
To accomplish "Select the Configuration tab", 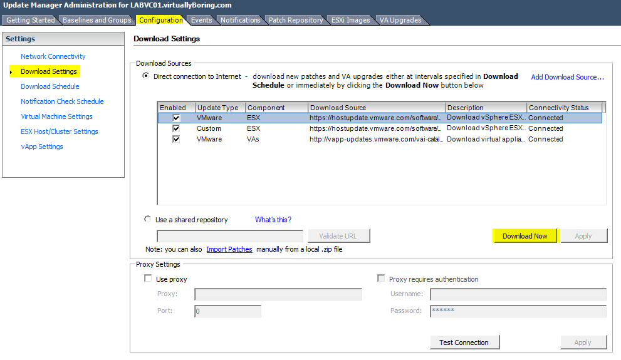I will tap(161, 20).
